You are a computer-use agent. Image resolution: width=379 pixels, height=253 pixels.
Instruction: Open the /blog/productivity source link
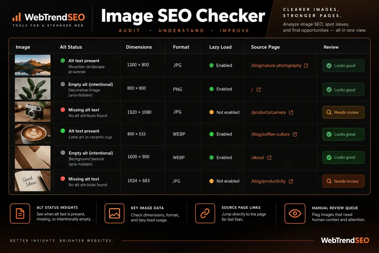coord(268,181)
